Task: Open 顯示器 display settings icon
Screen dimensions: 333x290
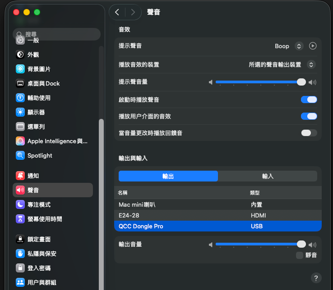Action: pos(20,112)
